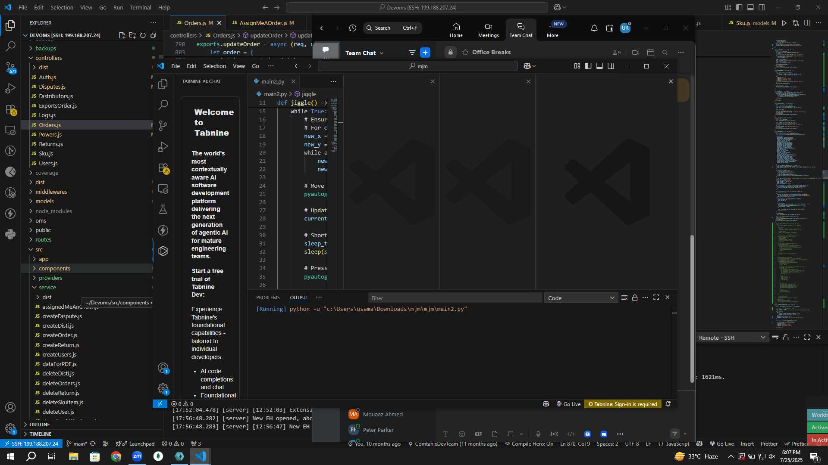Toggle primary side bar in mjm title bar
The height and width of the screenshot is (465, 828).
[x=588, y=66]
